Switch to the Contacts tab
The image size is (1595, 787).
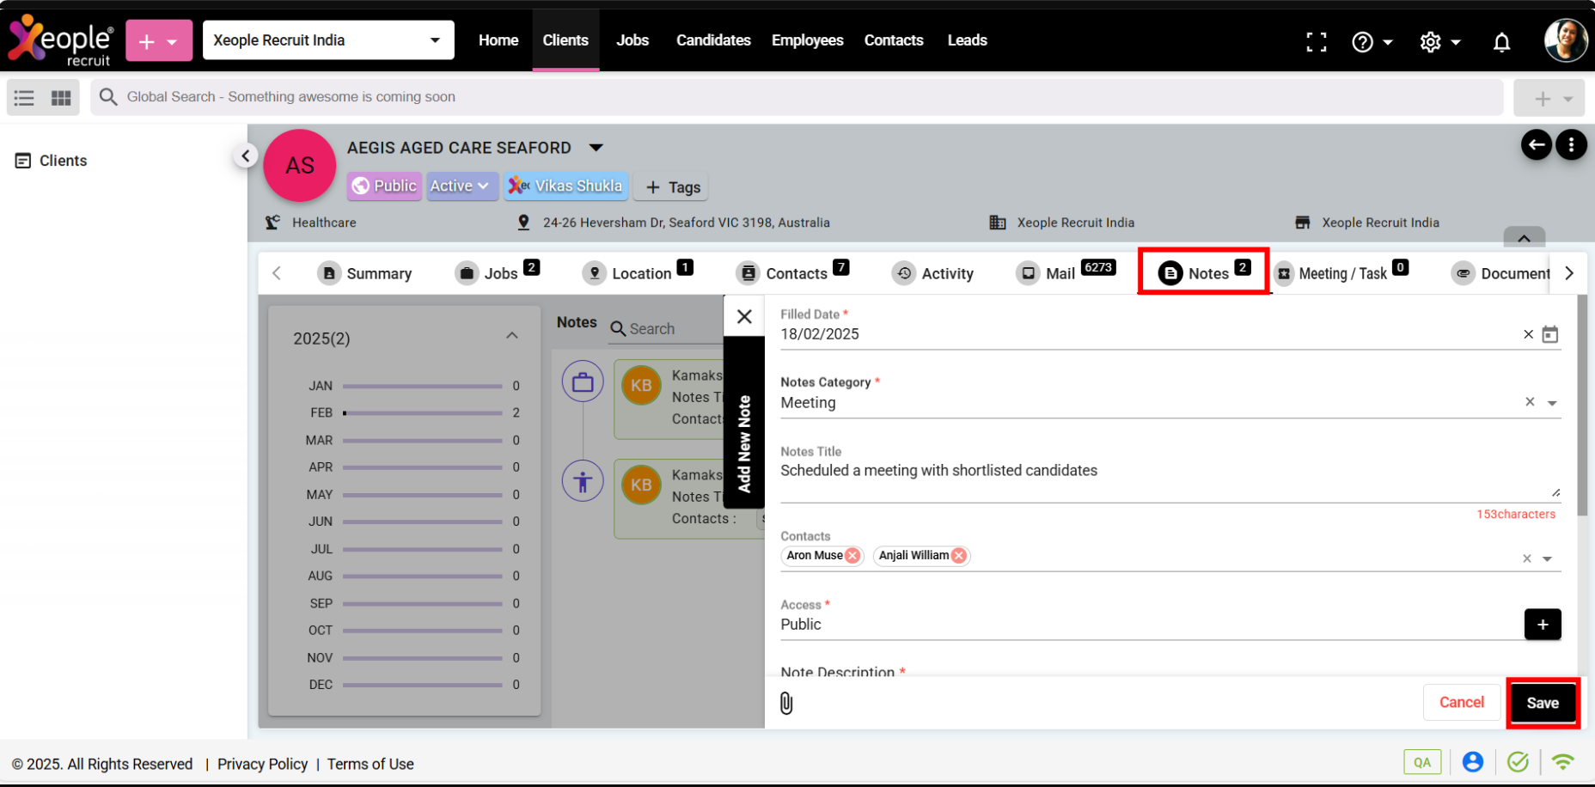click(x=792, y=272)
